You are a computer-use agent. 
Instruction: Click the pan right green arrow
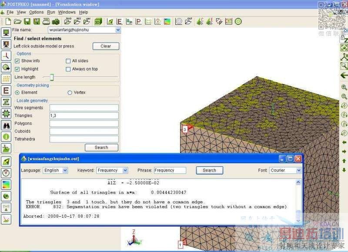point(344,151)
